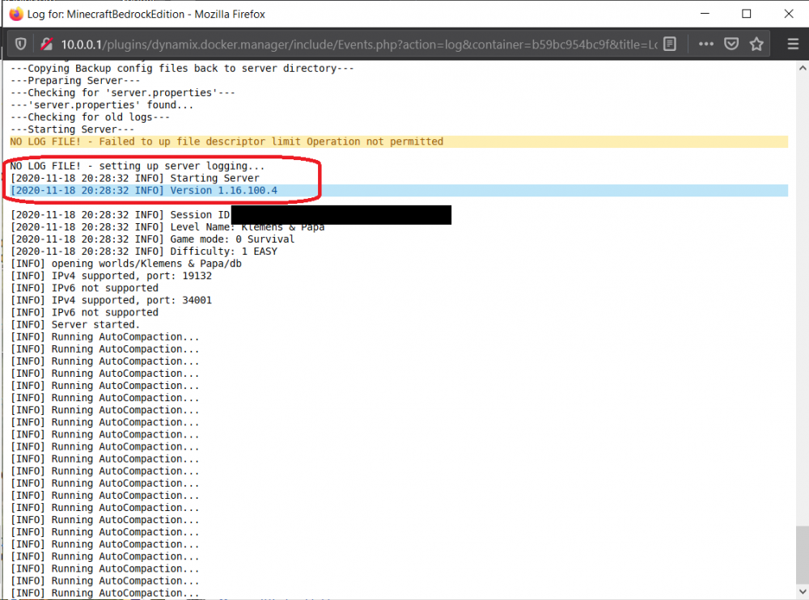Click 'Copying Backup config files' line
Screen dimensions: 809x600
(182, 68)
